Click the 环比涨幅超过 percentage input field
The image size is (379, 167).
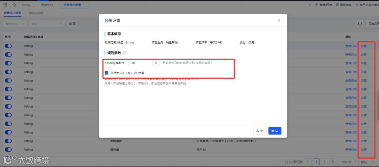point(140,63)
